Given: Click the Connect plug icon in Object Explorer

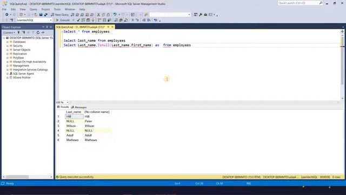Looking at the screenshot, I should [x=18, y=32].
